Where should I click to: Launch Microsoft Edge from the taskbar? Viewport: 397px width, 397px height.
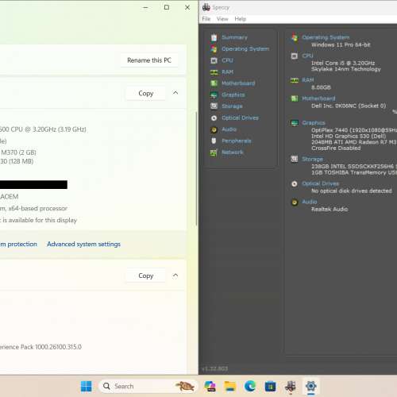point(250,386)
